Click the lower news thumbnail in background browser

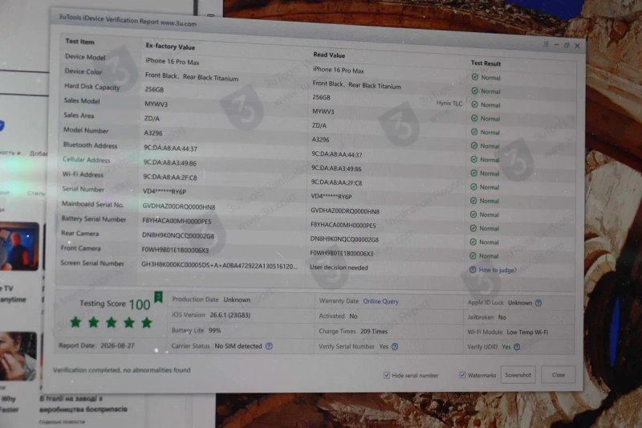coord(18,357)
